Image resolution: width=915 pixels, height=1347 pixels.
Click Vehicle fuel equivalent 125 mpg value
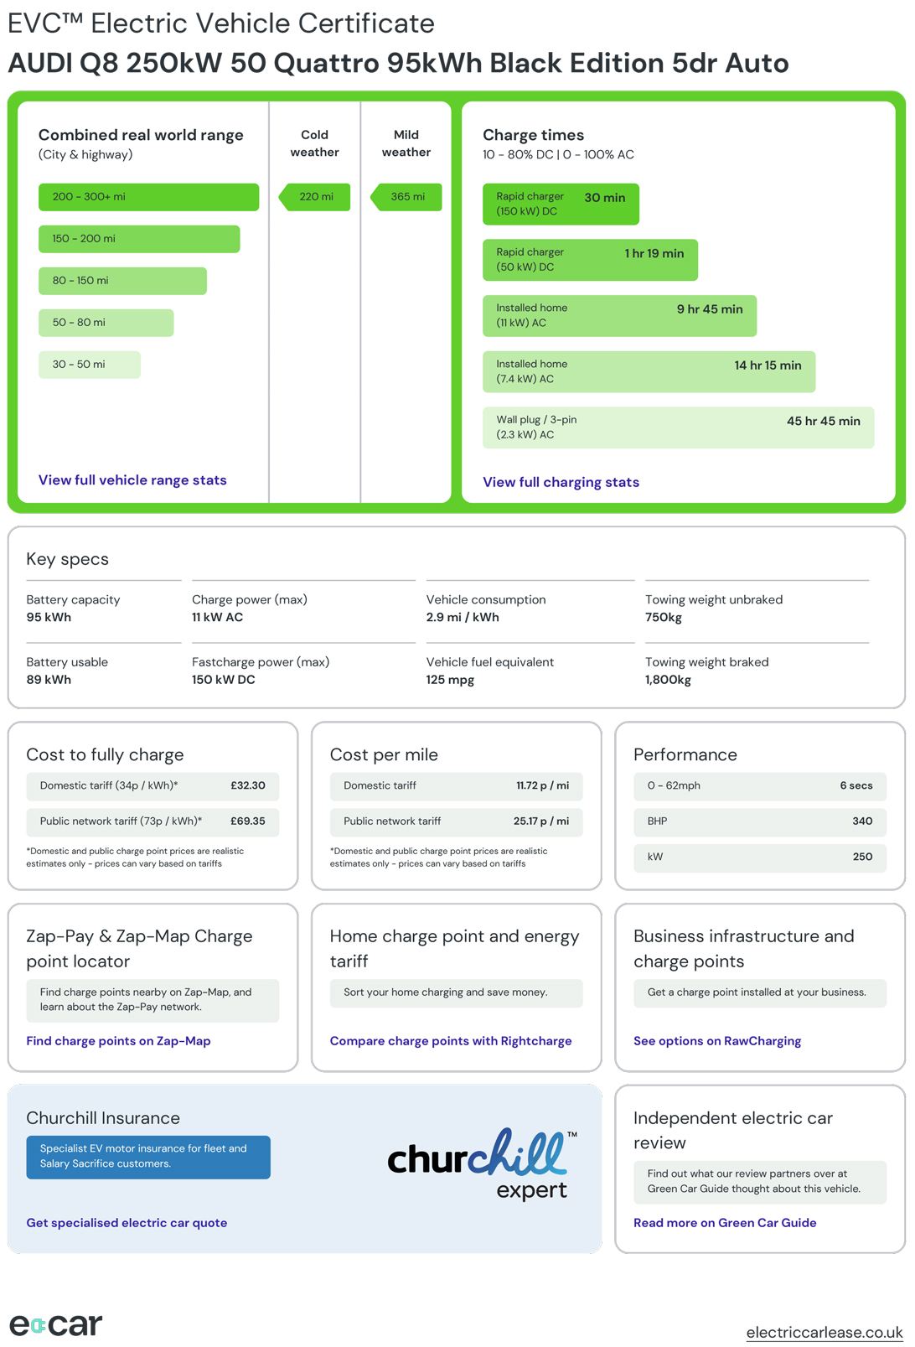[x=450, y=680]
